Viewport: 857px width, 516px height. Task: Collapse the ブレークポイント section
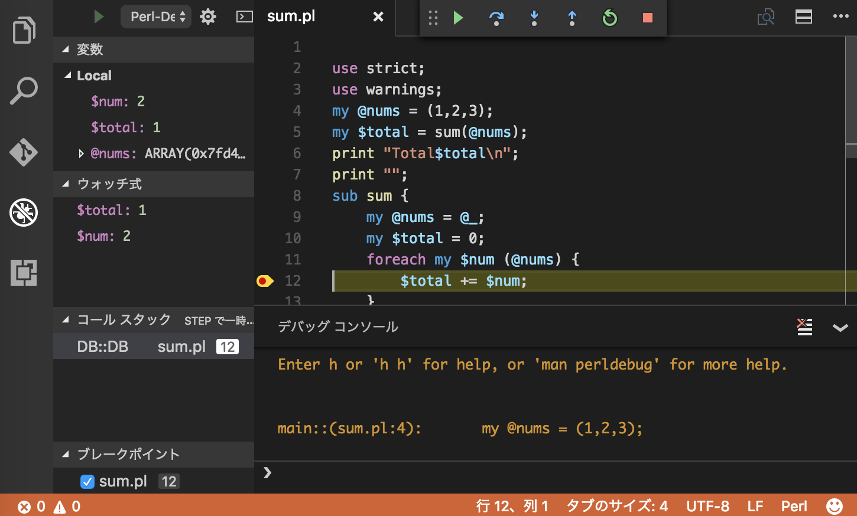pyautogui.click(x=66, y=455)
